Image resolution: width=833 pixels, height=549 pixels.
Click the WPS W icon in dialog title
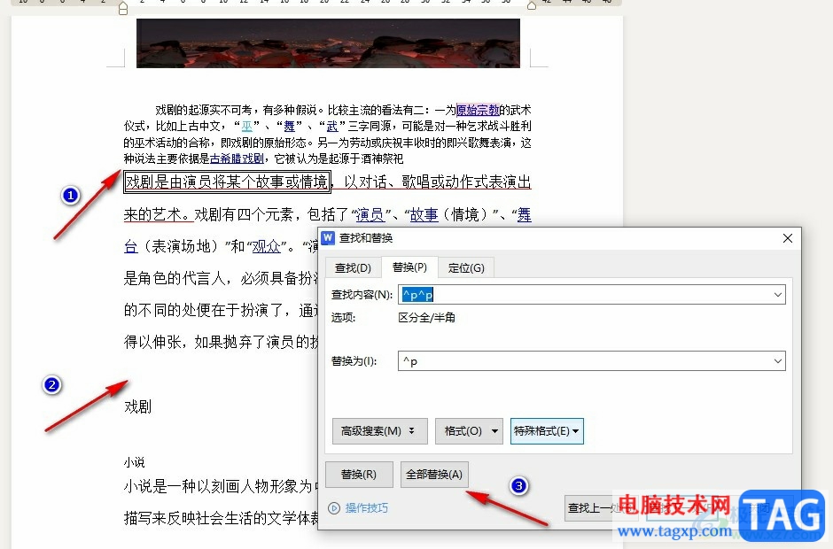pyautogui.click(x=328, y=238)
